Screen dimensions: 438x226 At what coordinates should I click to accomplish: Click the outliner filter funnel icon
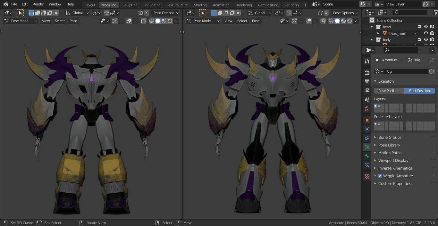tap(435, 13)
